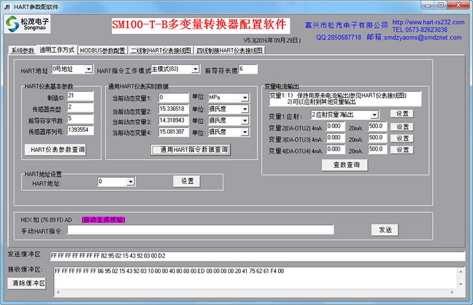Open the www.hart-rs232.com website link
The width and height of the screenshot is (473, 305).
pos(428,21)
